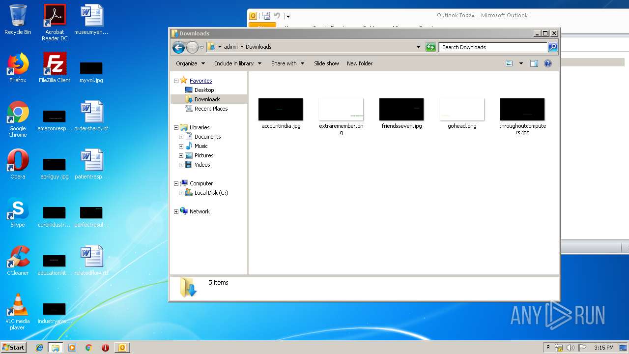Open address bar history dropdown
The image size is (629, 354).
coord(418,47)
